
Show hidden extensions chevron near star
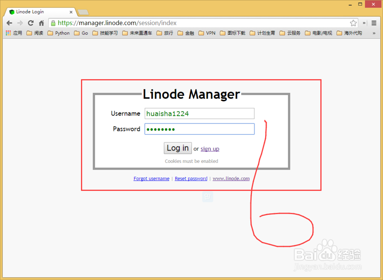click(364, 23)
